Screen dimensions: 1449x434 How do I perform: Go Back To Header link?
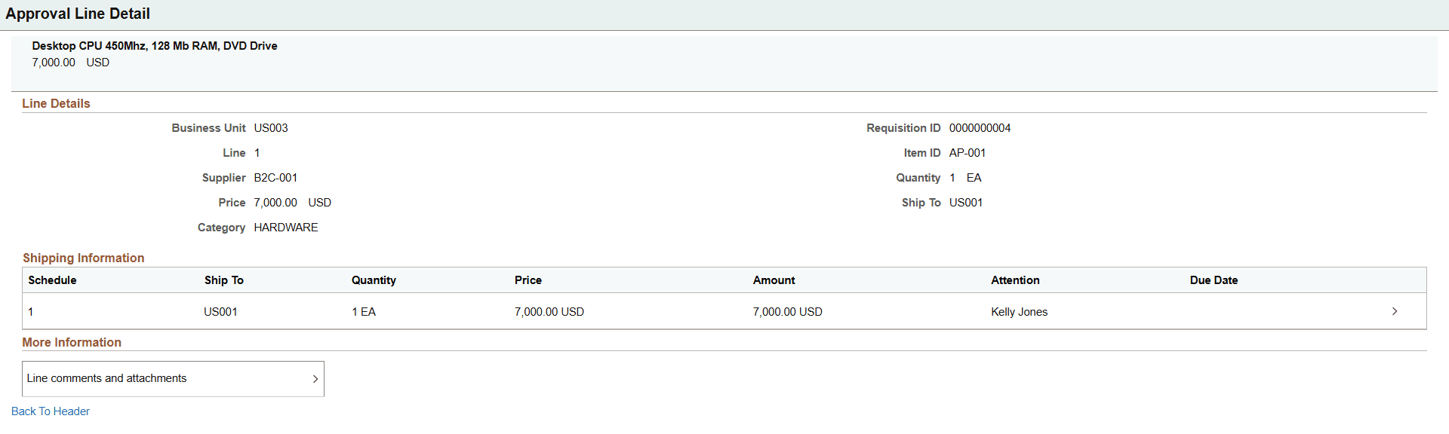click(x=51, y=411)
